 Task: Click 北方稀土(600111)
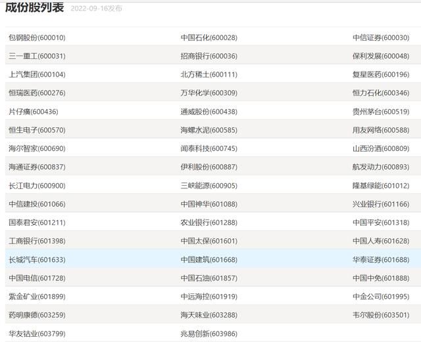pyautogui.click(x=209, y=74)
